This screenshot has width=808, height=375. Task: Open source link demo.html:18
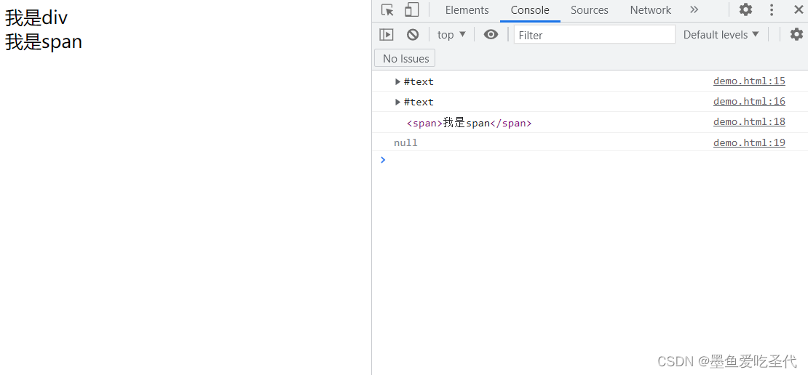[x=749, y=122]
